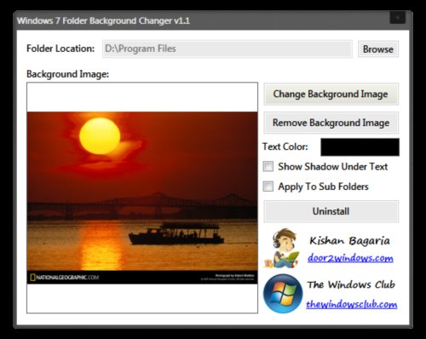Enable Show Shadow Under Text checkbox
This screenshot has height=339, width=426.
[x=268, y=166]
